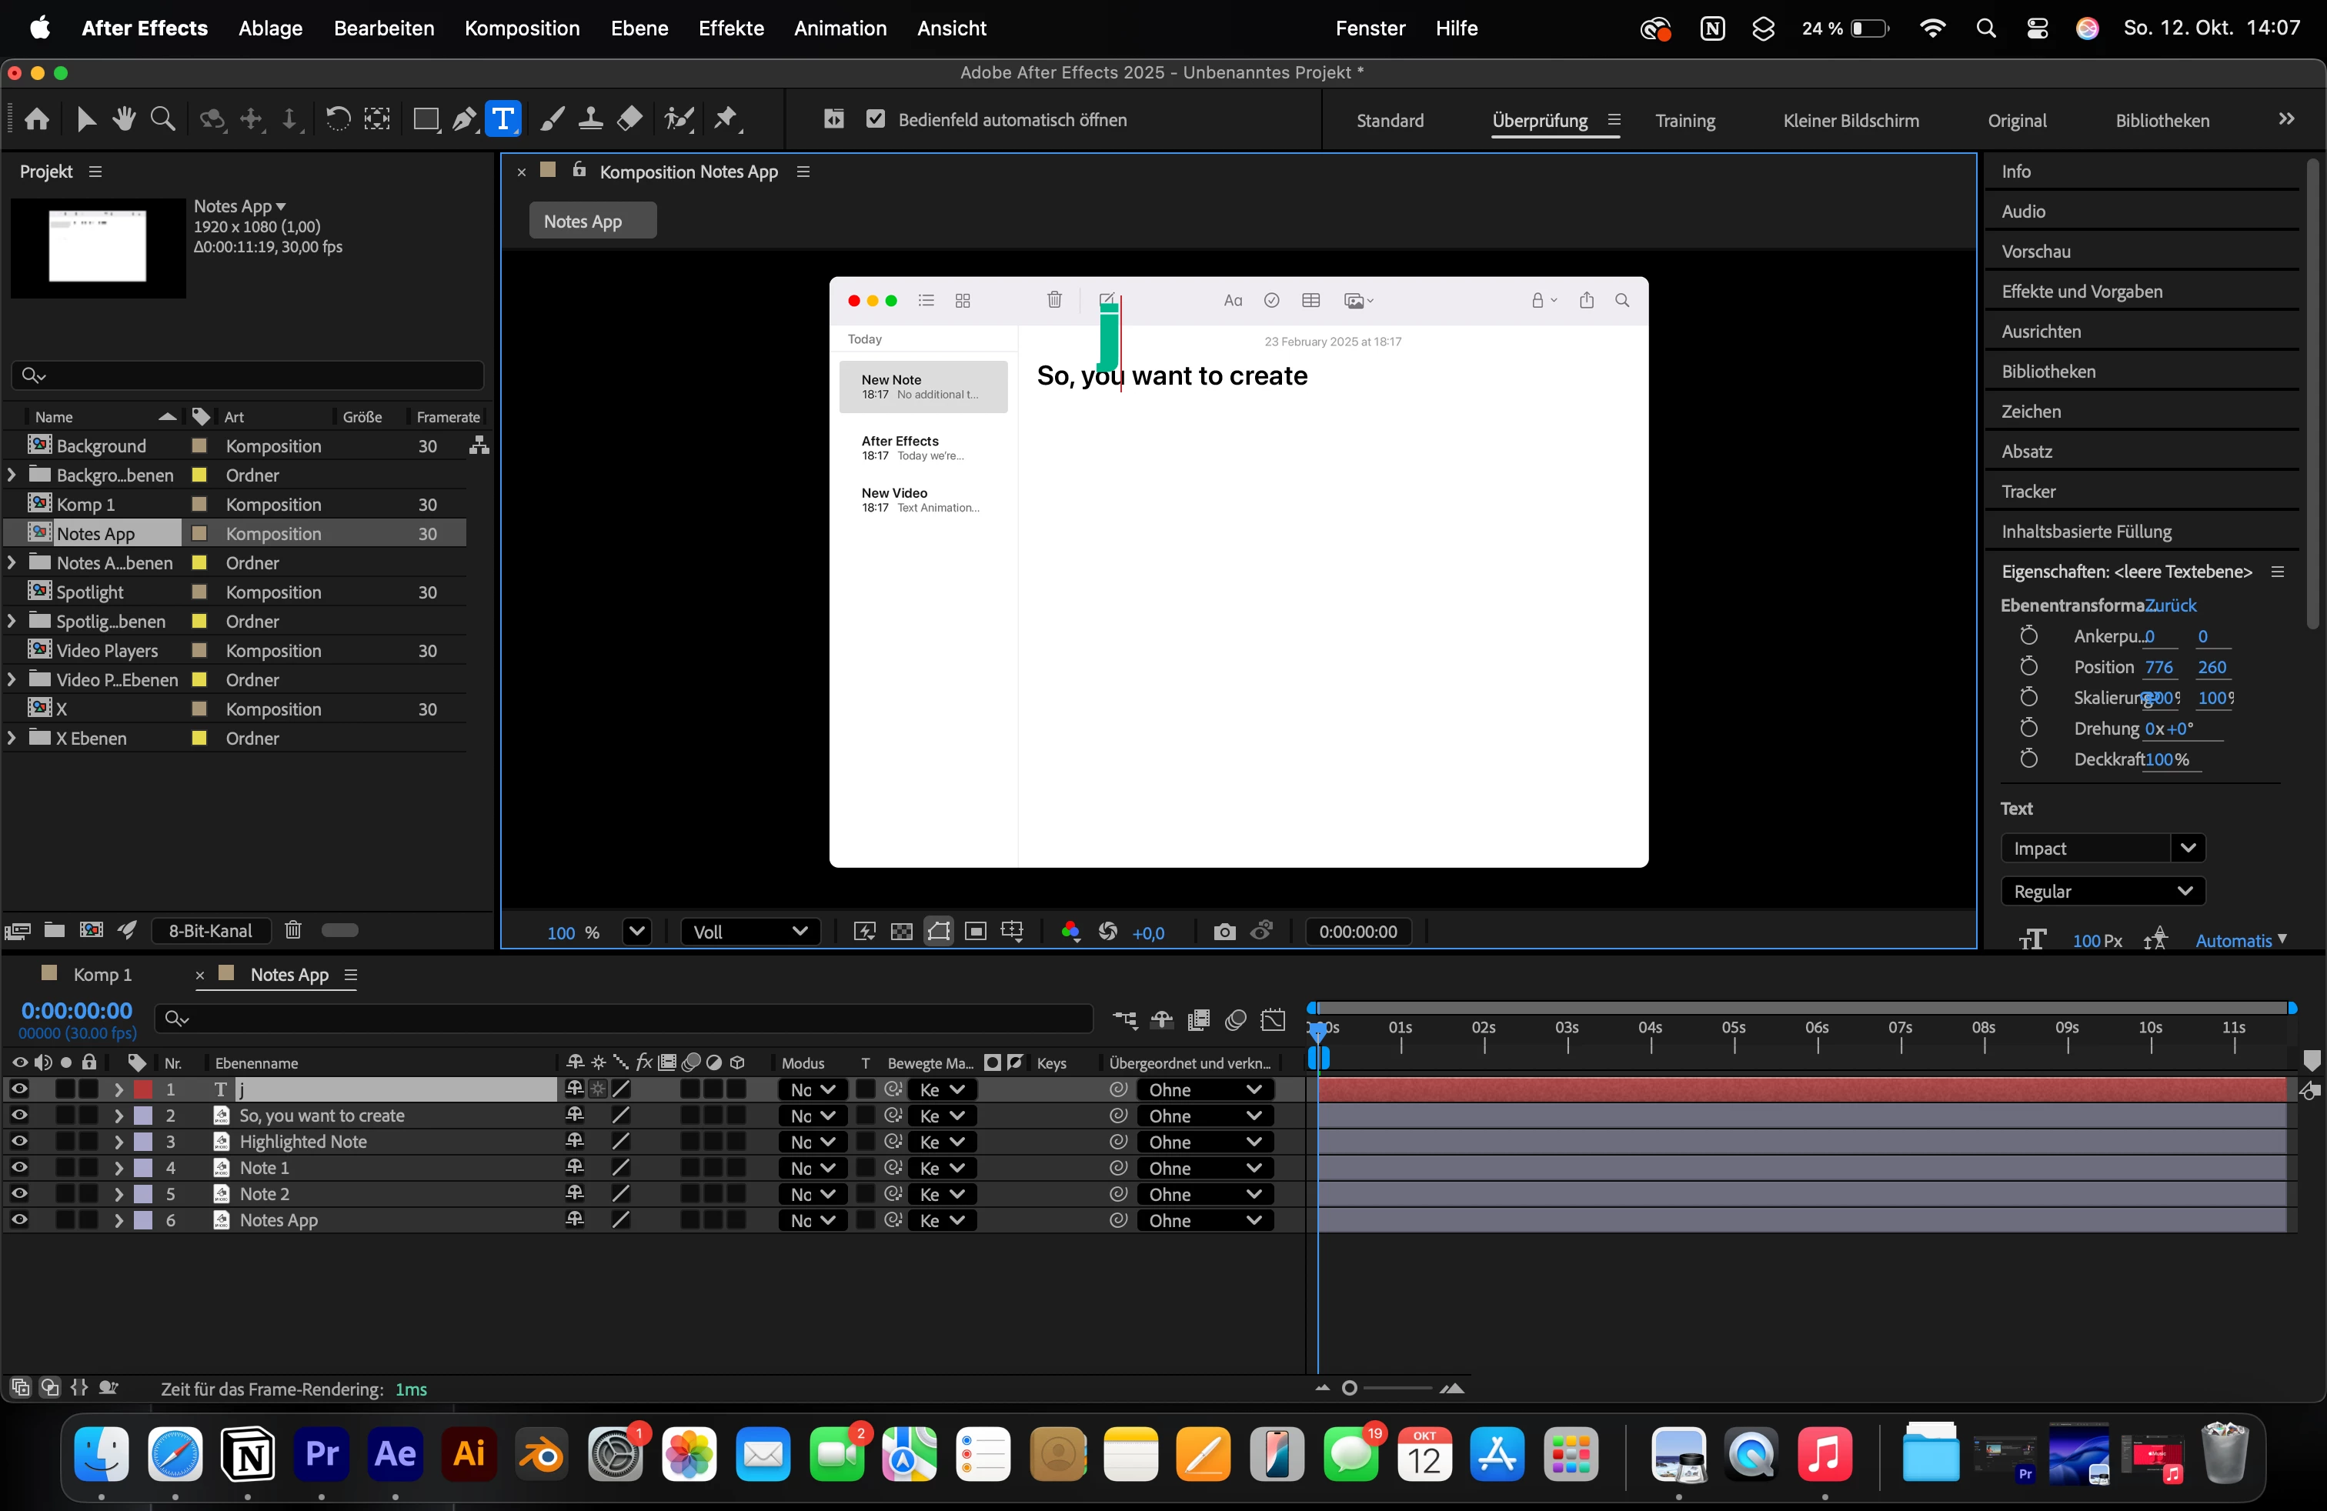Screen dimensions: 2327x1511
Task: Toggle visibility of 'Notes App' layer
Action: click(18, 1219)
